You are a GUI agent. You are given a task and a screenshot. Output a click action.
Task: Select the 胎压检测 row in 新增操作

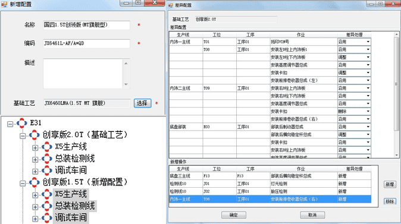tap(270, 191)
